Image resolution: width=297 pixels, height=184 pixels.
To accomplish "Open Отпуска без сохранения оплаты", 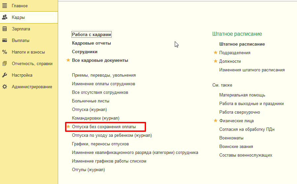I will point(104,127).
